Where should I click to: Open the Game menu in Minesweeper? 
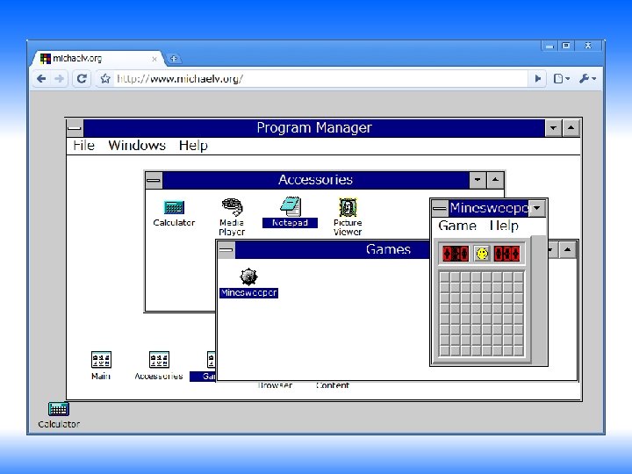tap(457, 226)
